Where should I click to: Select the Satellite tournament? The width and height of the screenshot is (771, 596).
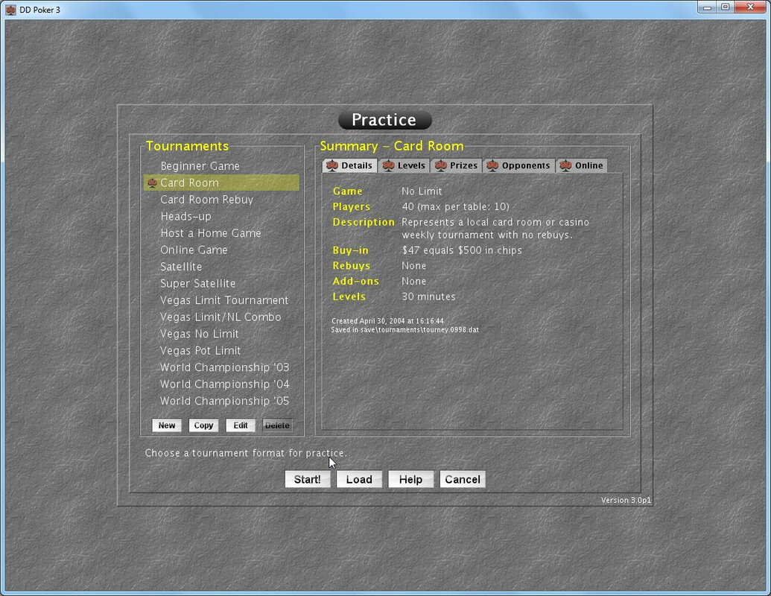tap(221, 267)
